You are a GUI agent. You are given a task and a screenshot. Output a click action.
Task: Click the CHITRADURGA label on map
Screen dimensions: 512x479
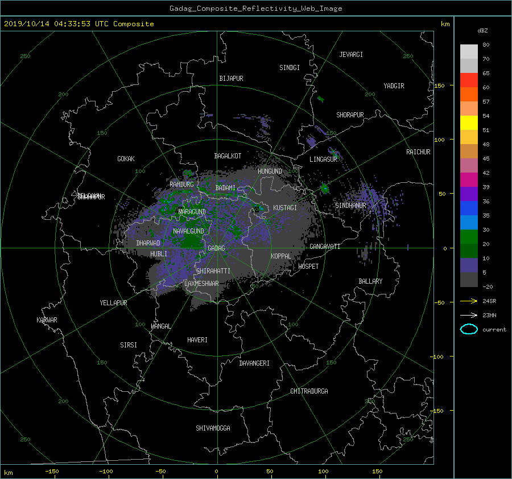[309, 391]
